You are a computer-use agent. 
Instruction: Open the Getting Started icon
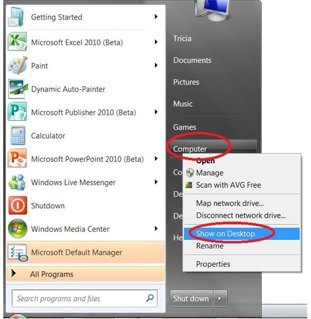[16, 16]
